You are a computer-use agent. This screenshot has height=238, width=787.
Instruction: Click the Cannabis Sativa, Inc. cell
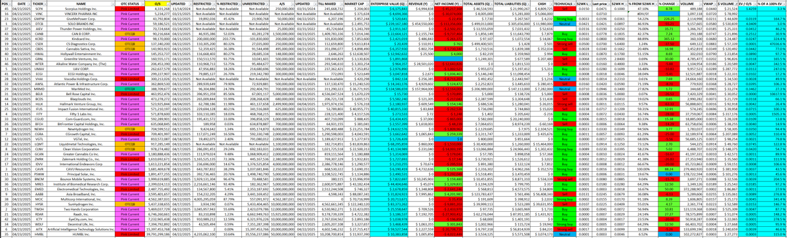pyautogui.click(x=81, y=49)
